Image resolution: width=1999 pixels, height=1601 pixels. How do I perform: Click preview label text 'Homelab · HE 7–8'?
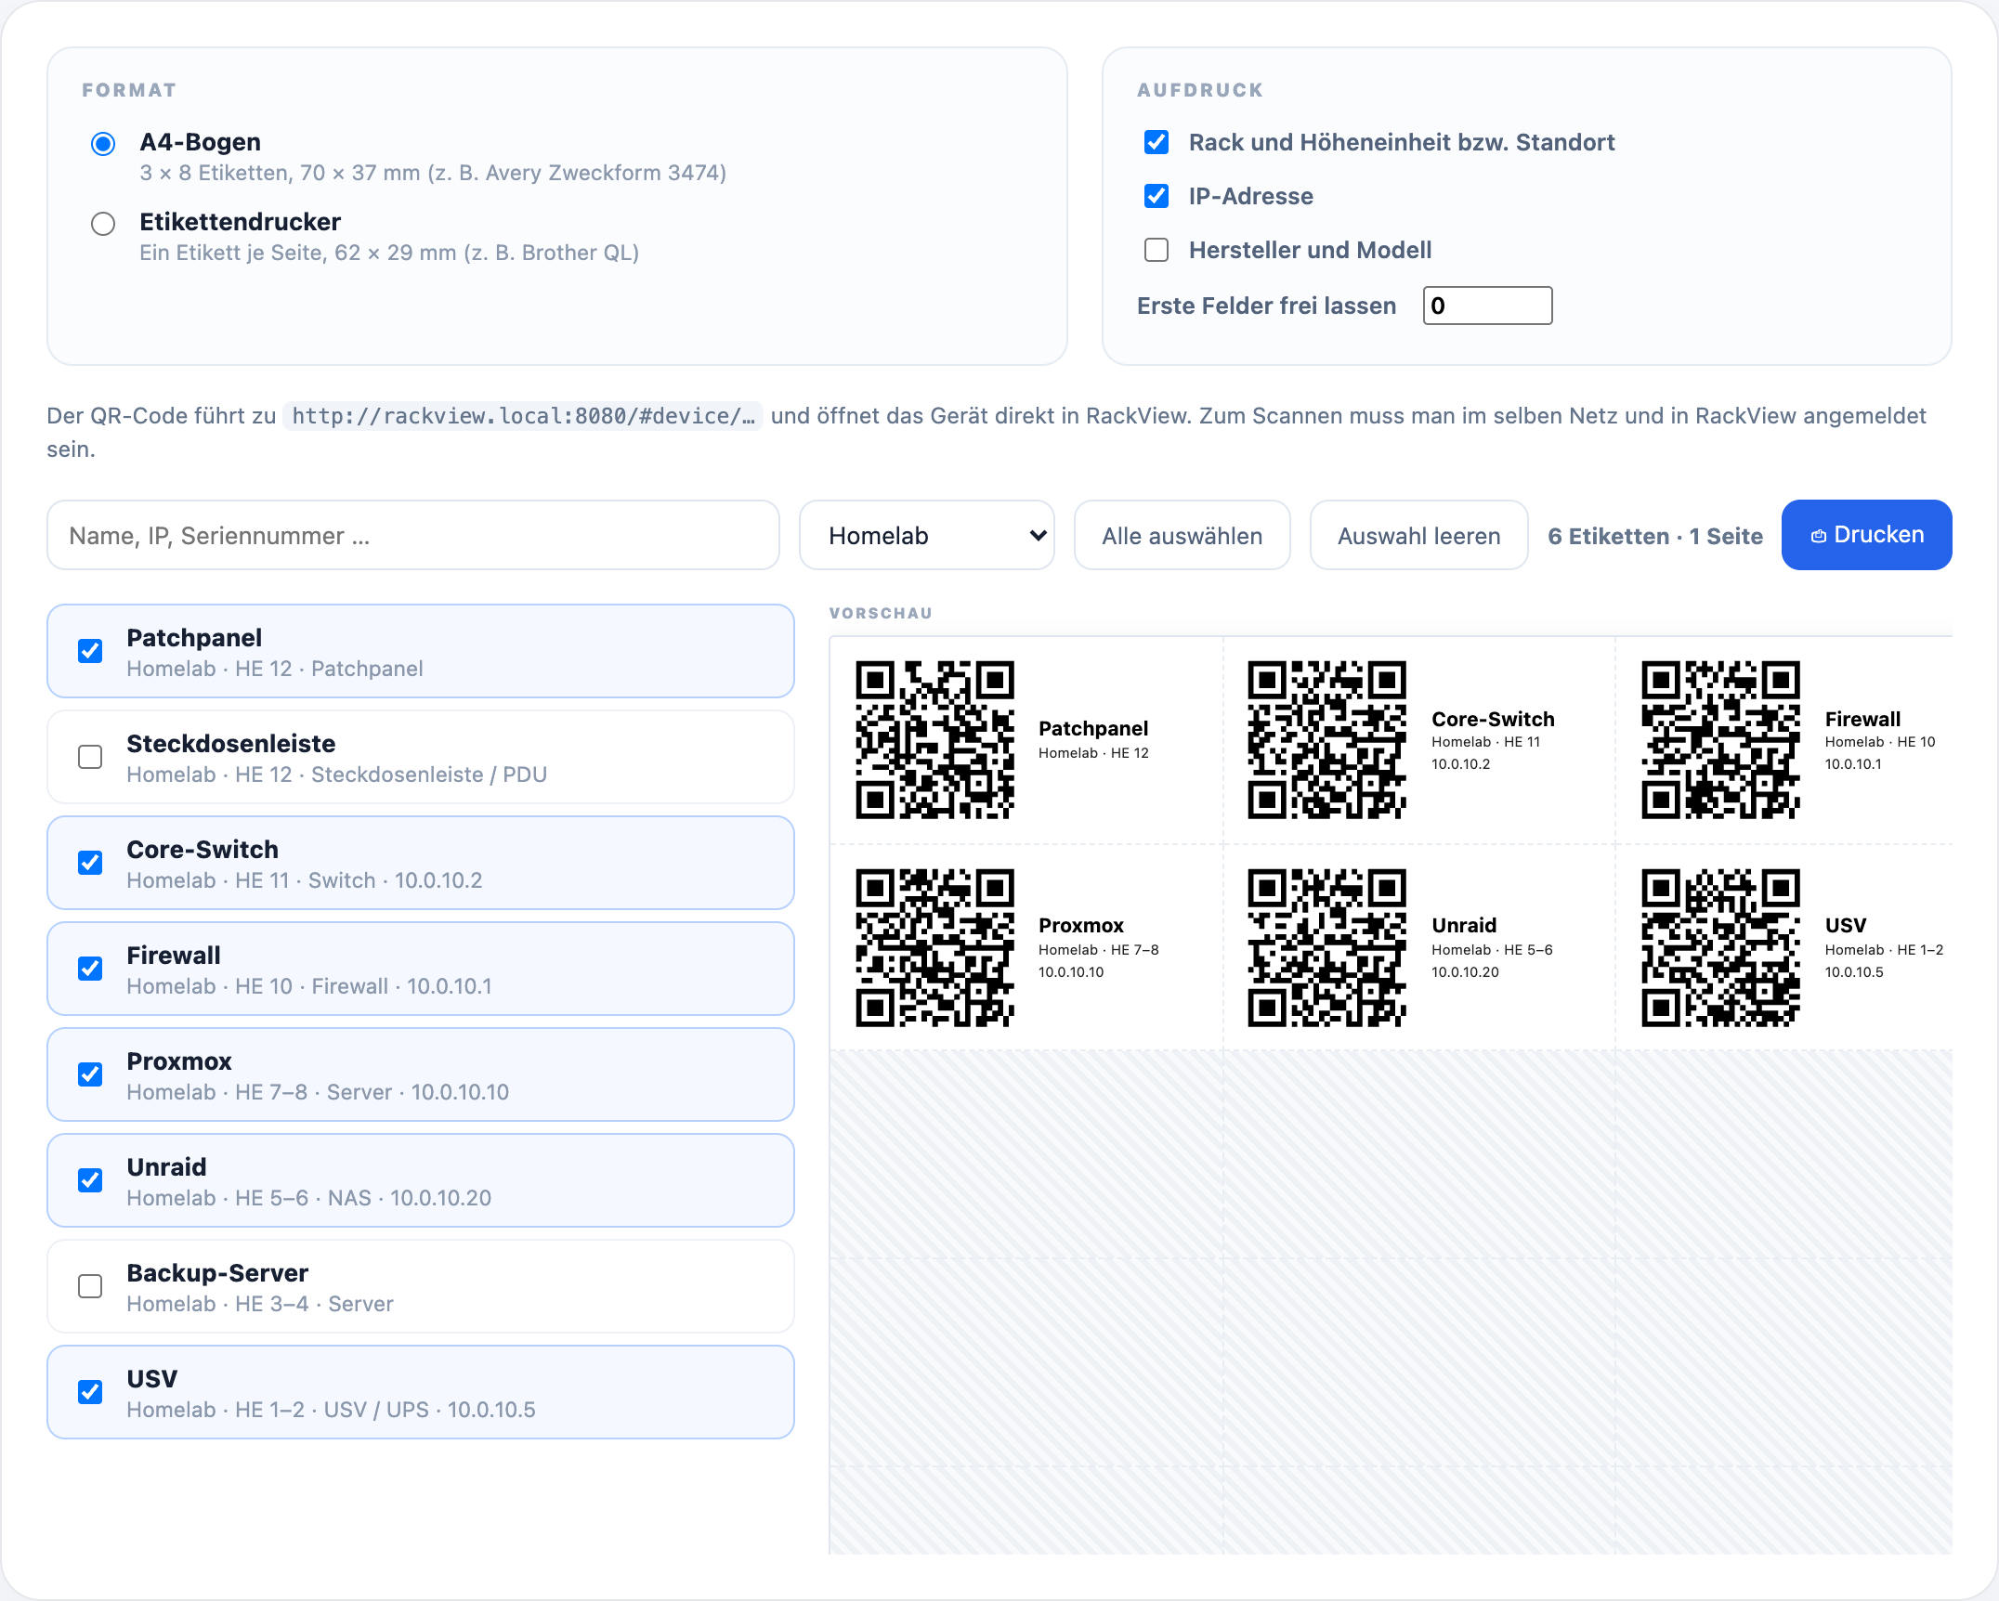[x=1098, y=950]
